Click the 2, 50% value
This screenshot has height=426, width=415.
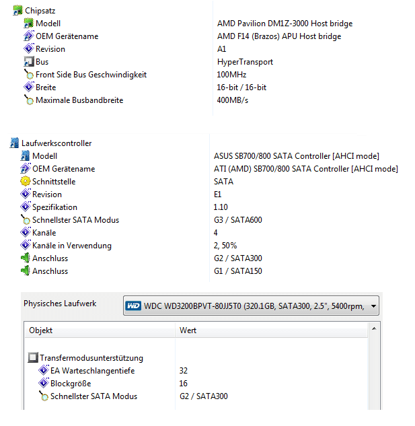tap(225, 246)
